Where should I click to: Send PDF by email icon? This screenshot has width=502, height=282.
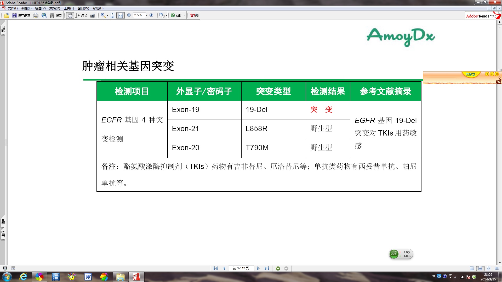click(44, 15)
